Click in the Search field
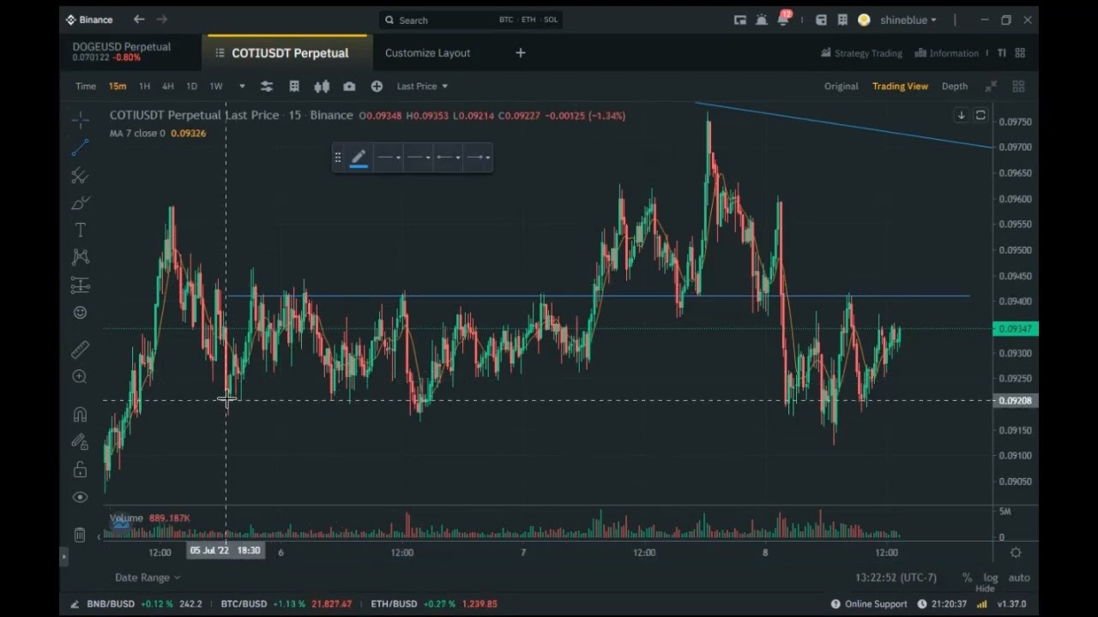The image size is (1098, 617). point(471,20)
